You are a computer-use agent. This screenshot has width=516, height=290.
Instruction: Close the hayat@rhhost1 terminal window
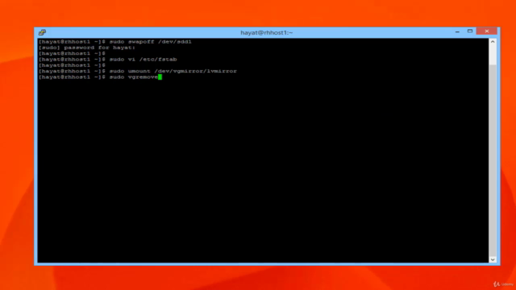tap(487, 31)
